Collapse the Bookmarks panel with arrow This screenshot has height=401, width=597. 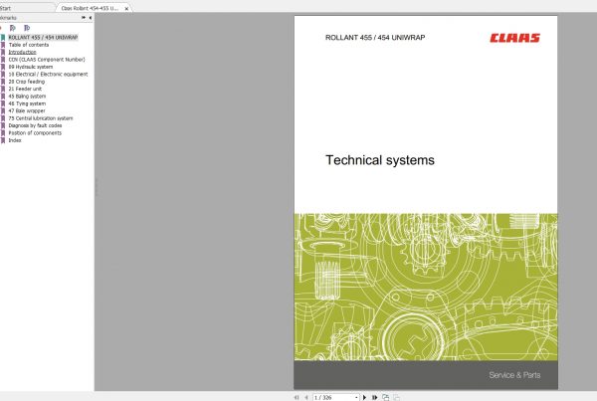(x=91, y=18)
